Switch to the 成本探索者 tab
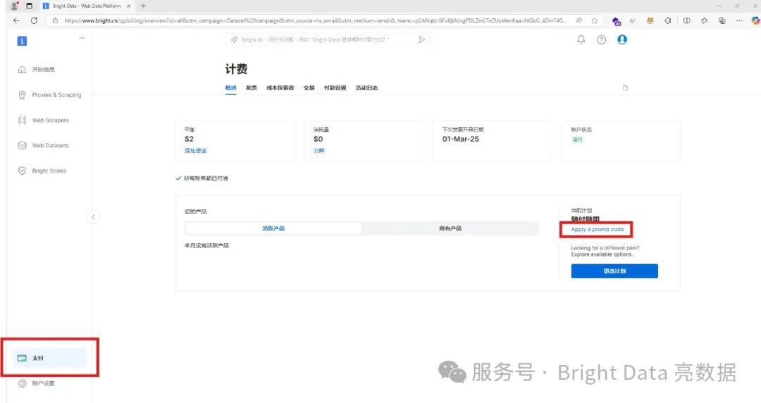The height and width of the screenshot is (403, 761). point(280,88)
